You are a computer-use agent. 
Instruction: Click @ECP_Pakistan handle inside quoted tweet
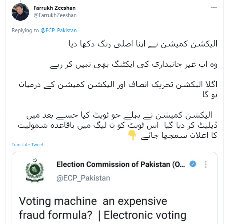(x=83, y=178)
